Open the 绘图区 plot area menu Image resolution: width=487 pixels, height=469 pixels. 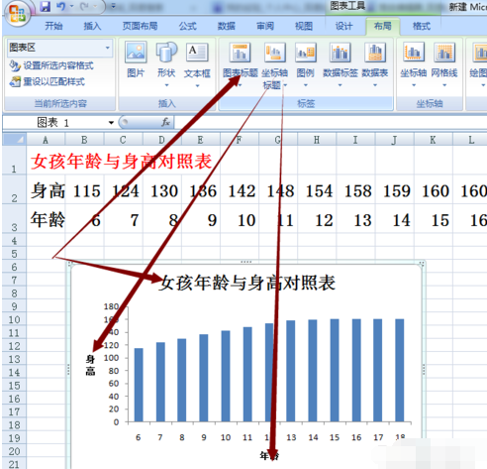(x=478, y=64)
